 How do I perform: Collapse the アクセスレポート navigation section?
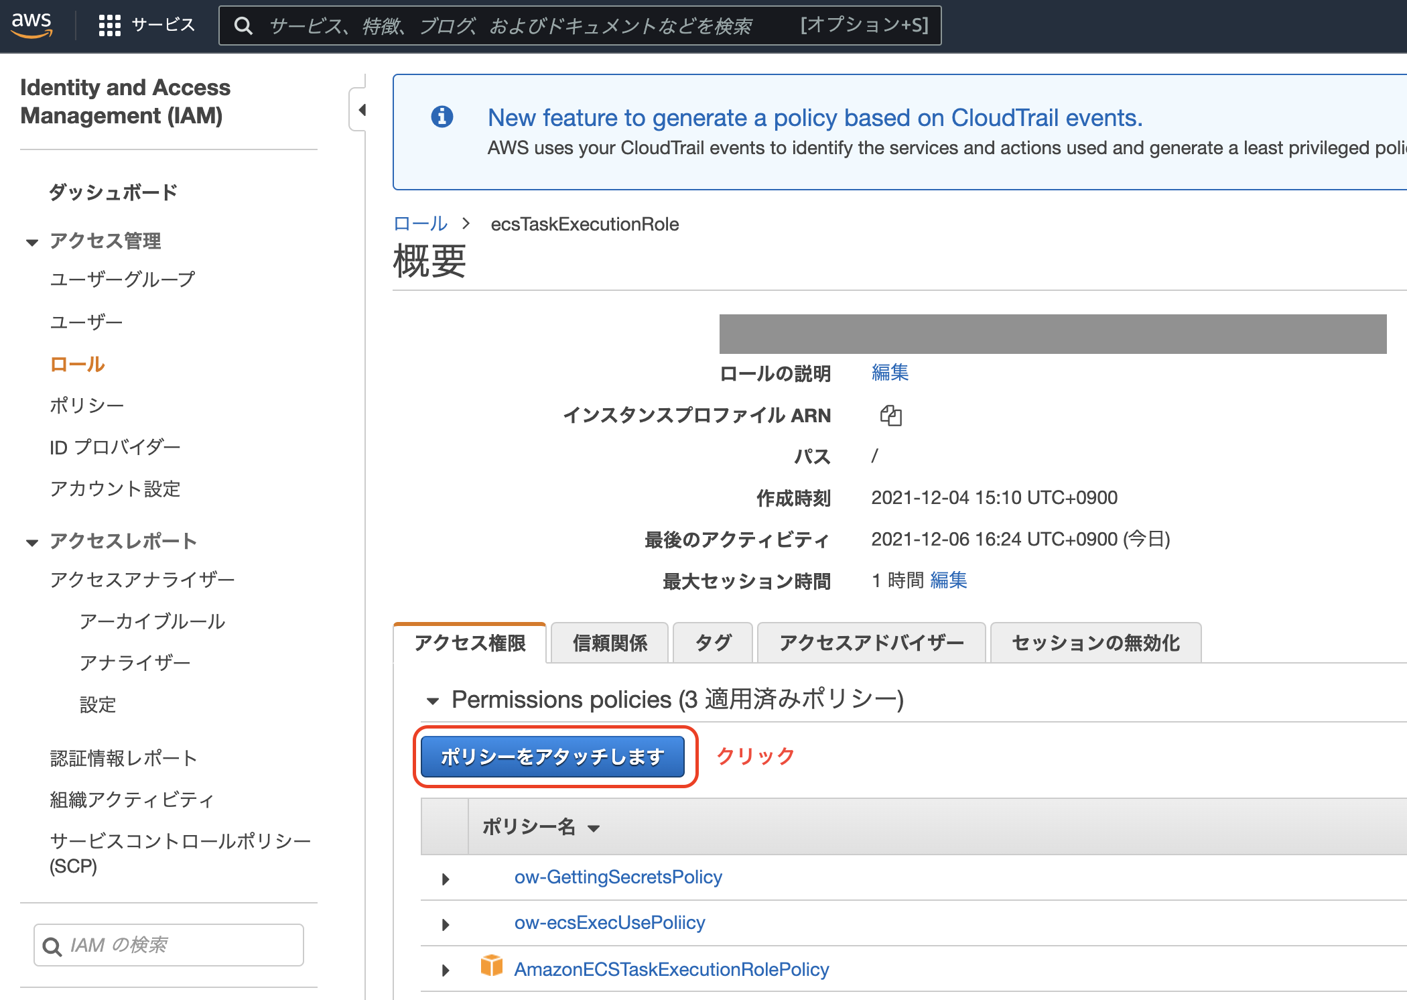tap(31, 542)
